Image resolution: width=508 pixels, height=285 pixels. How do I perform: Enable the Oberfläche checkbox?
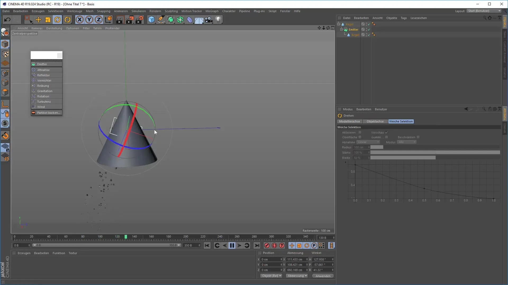pos(360,137)
